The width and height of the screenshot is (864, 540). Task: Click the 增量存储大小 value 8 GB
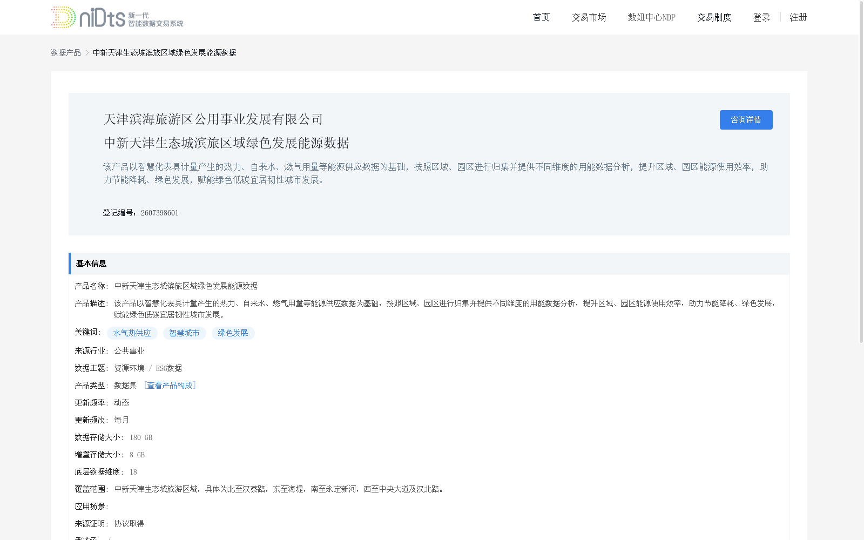point(137,455)
